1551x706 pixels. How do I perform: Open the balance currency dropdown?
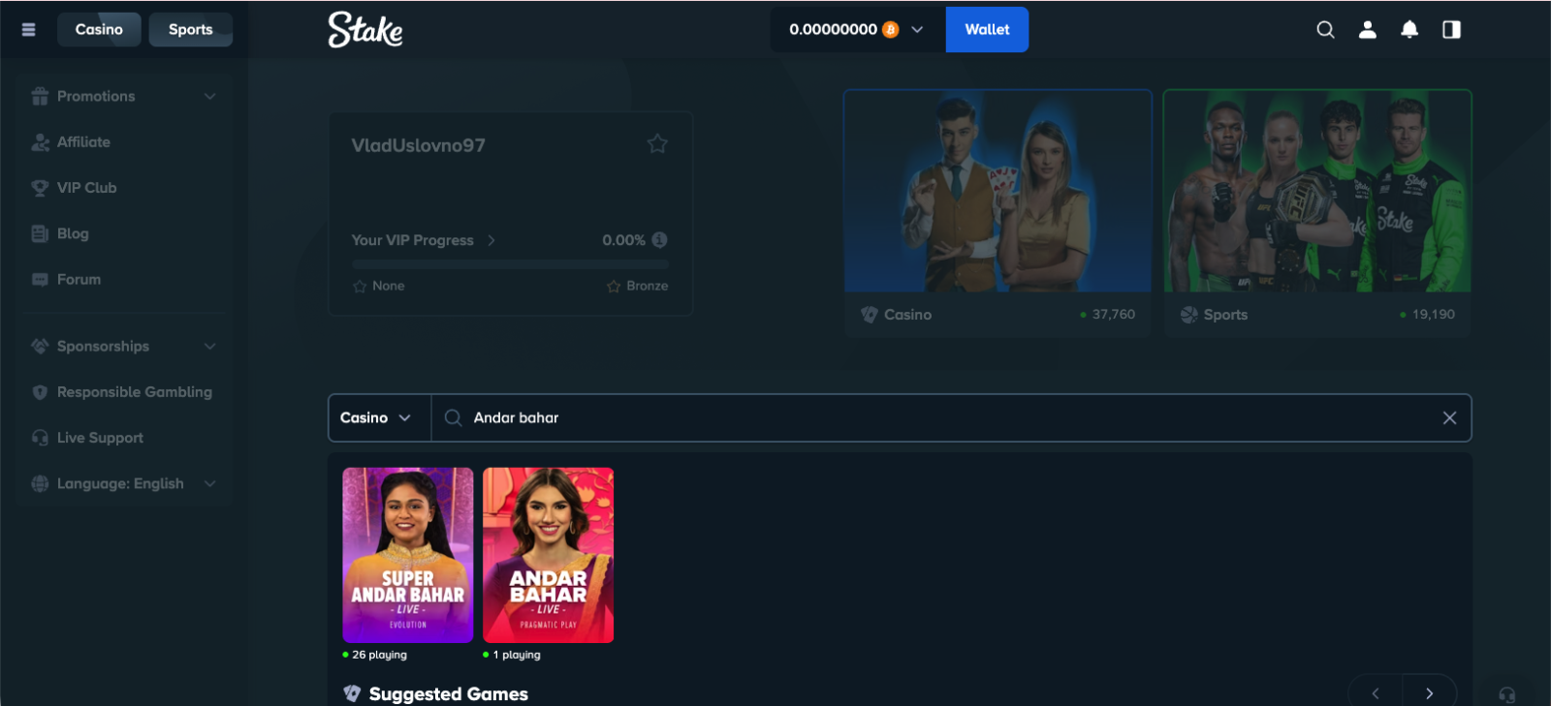917,30
